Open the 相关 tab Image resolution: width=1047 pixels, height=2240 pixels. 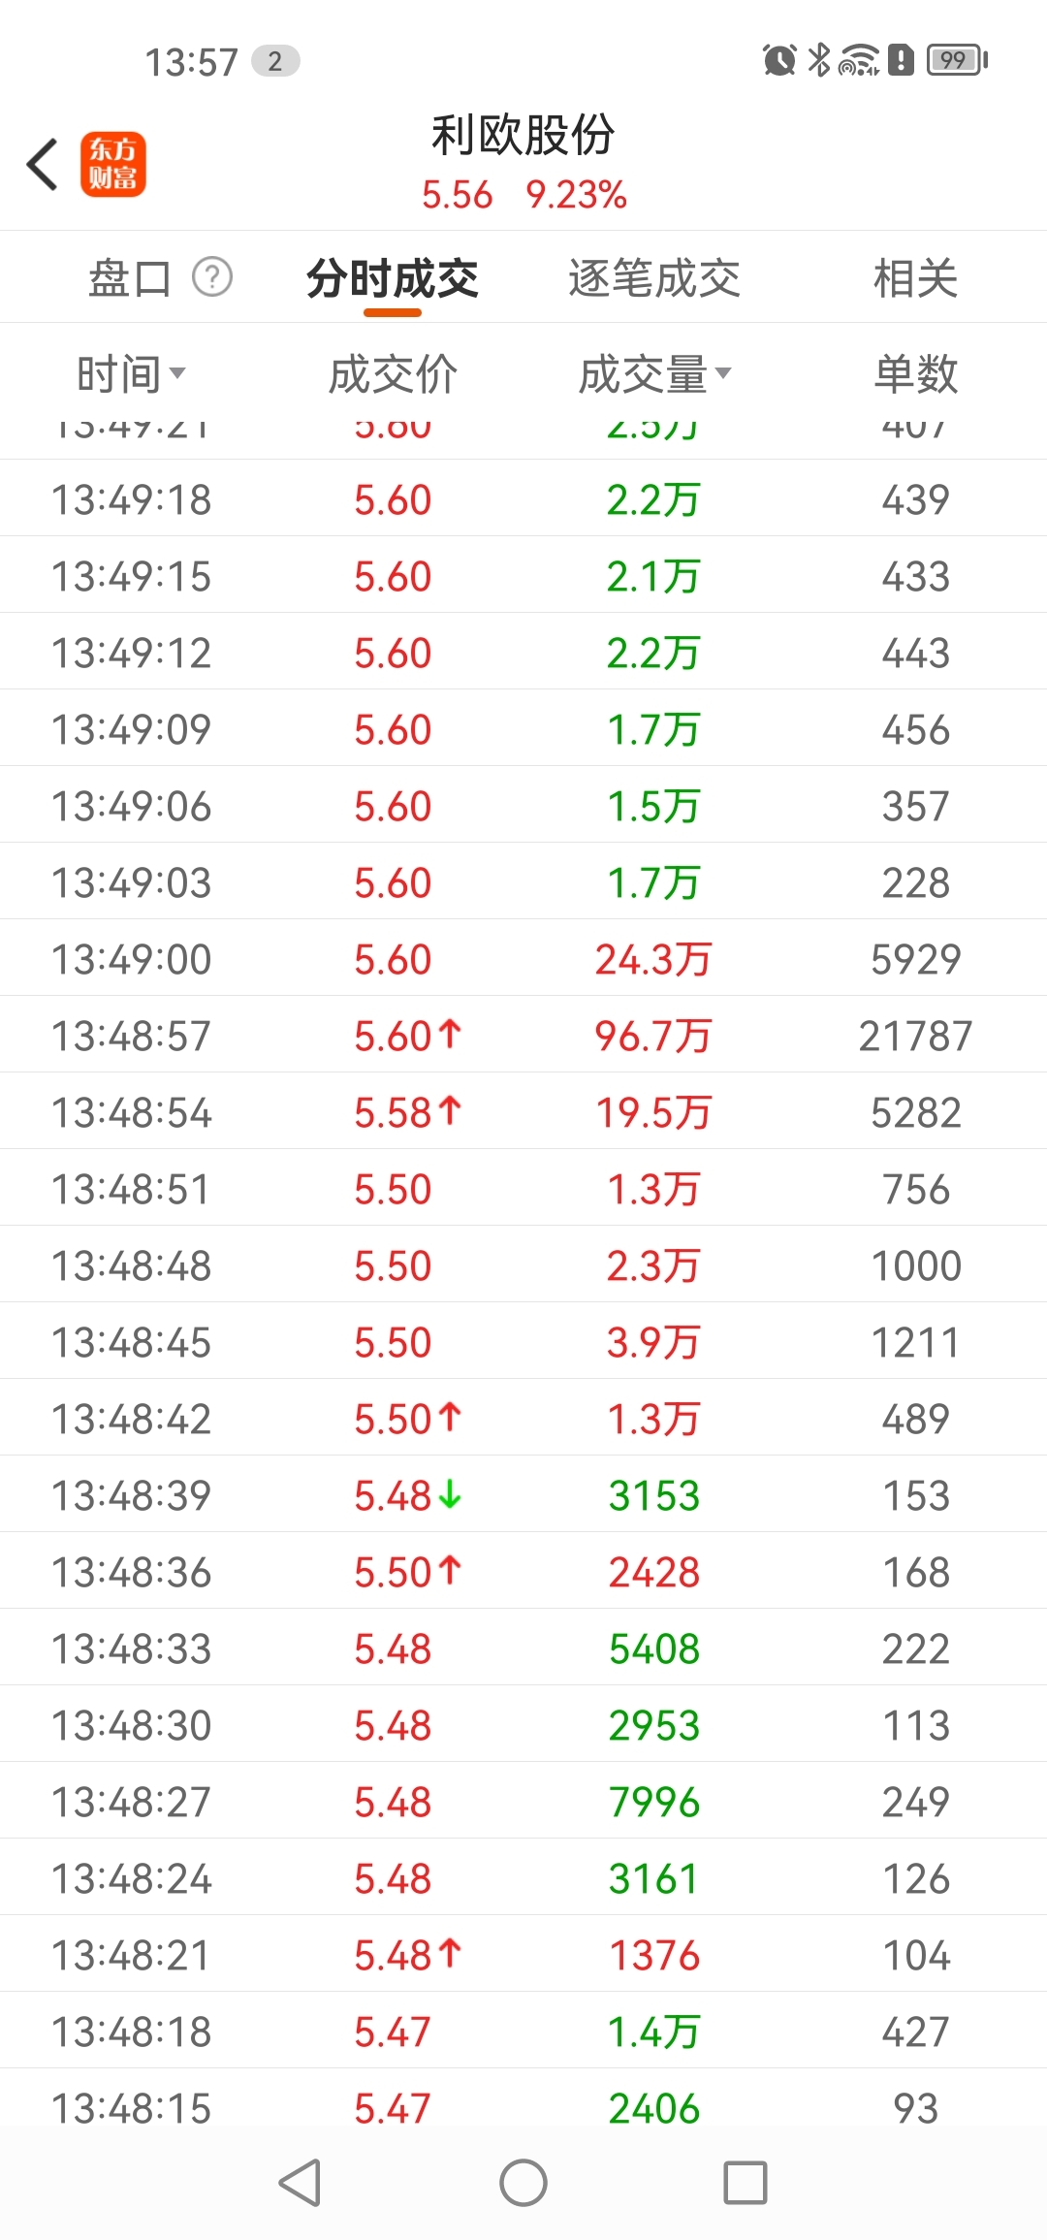coord(915,279)
